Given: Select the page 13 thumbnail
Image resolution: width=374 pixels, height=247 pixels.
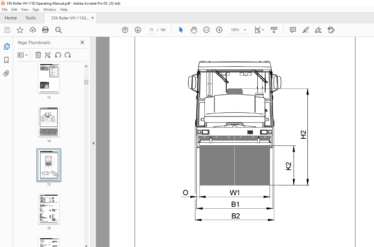Looking at the screenshot, I should tap(49, 78).
